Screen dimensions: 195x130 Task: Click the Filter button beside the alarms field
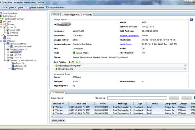pos(174,98)
